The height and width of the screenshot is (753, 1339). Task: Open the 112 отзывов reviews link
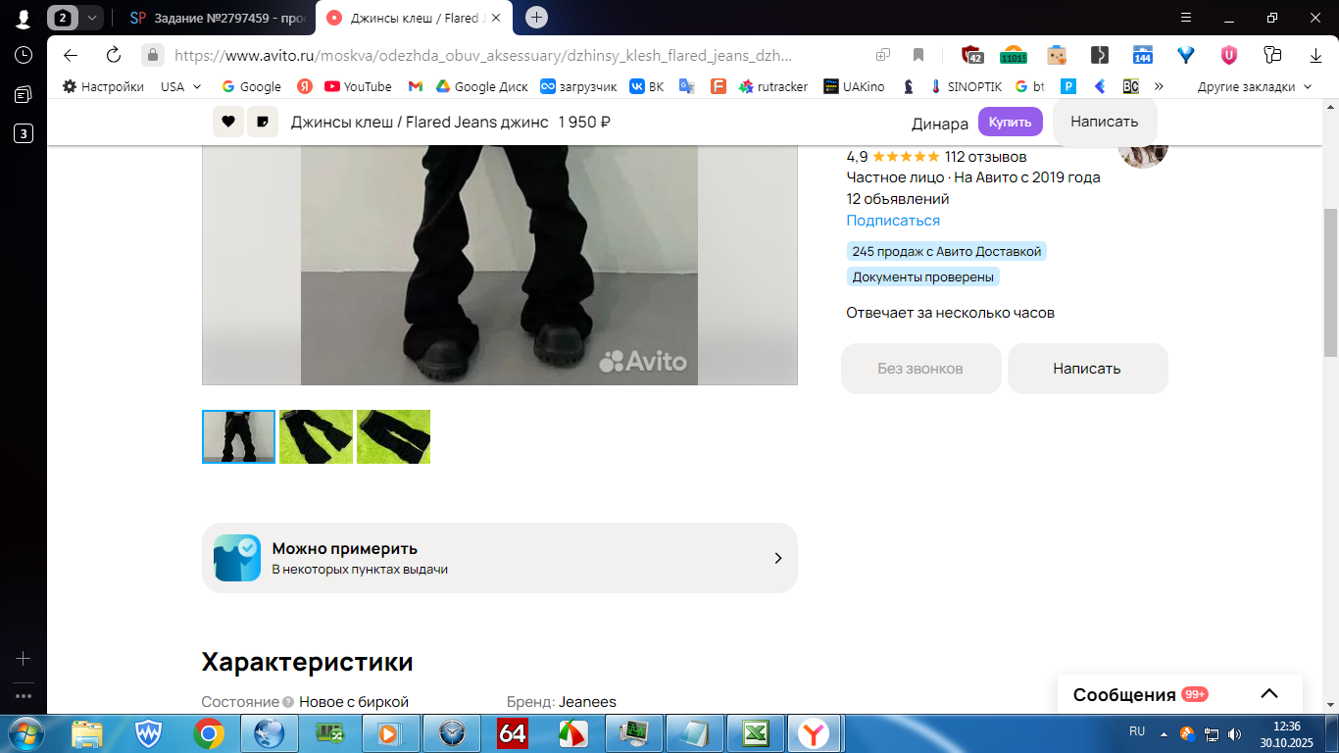[985, 156]
